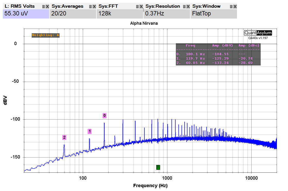Click the Amp (dBc) column header
Image resolution: width=288 pixels, height=191 pixels.
(x=249, y=46)
